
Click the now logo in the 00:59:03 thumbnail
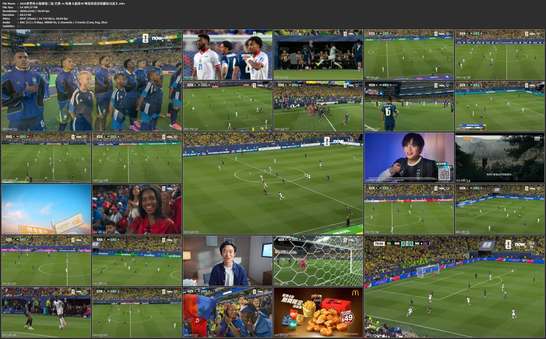pos(338,141)
